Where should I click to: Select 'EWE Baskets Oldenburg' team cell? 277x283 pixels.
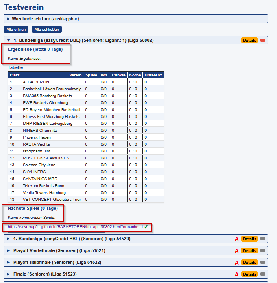(52, 103)
